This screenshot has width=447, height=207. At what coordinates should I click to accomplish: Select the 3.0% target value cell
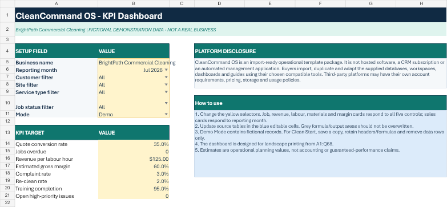click(x=134, y=174)
